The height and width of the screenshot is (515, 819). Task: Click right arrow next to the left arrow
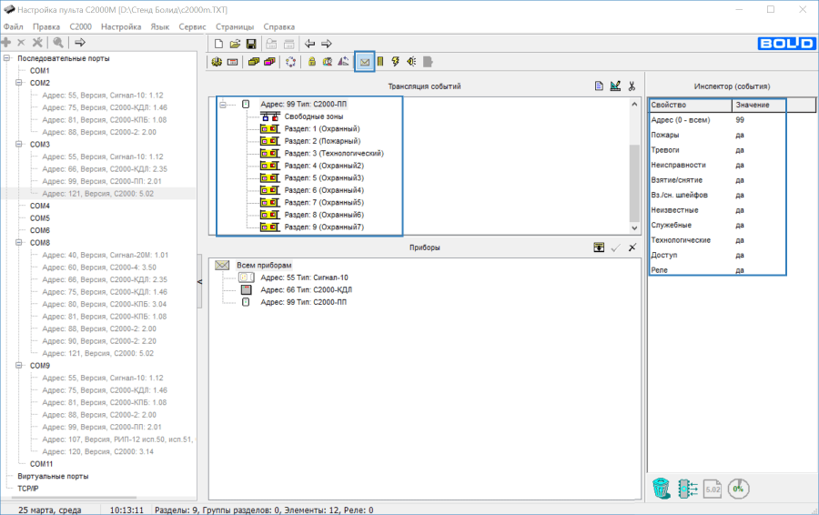[x=327, y=44]
